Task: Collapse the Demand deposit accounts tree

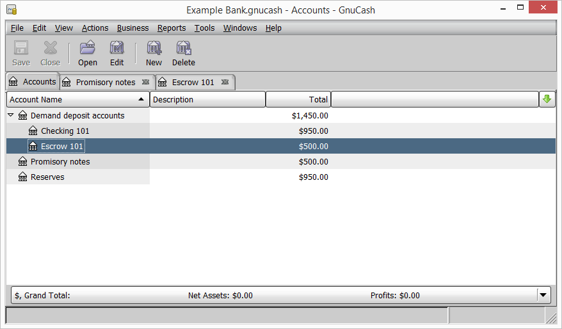Action: coord(11,115)
